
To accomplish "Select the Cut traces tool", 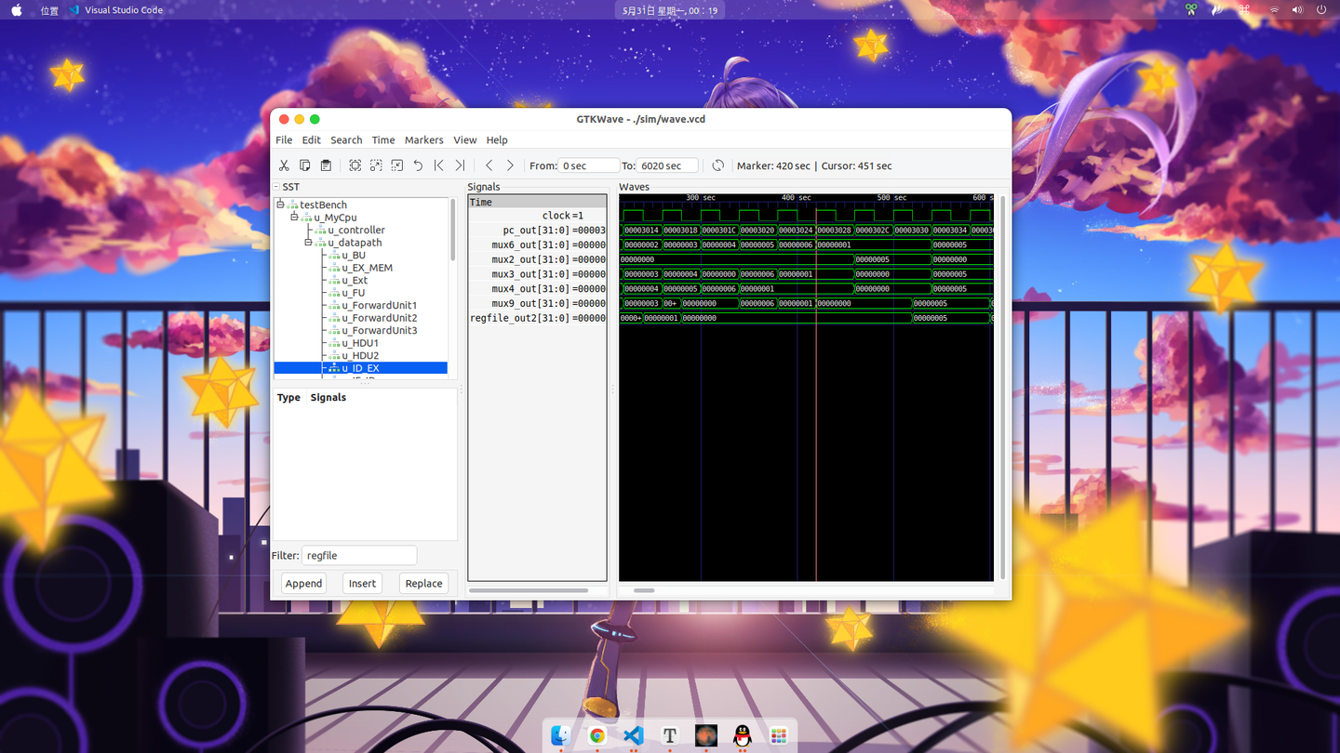I will pos(284,165).
